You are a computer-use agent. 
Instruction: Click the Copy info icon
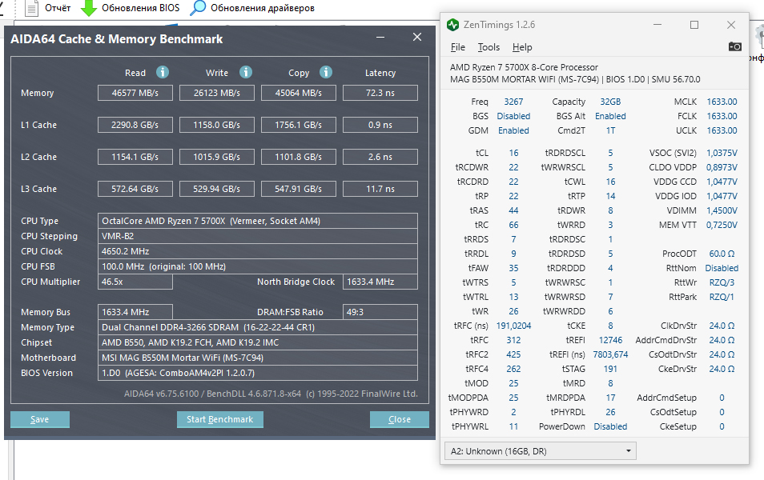pyautogui.click(x=326, y=72)
